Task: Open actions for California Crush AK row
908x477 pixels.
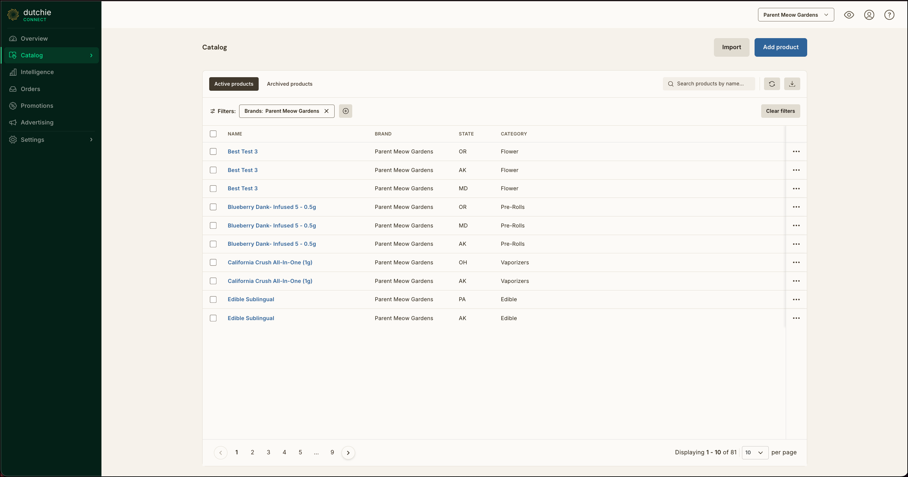Action: click(796, 281)
